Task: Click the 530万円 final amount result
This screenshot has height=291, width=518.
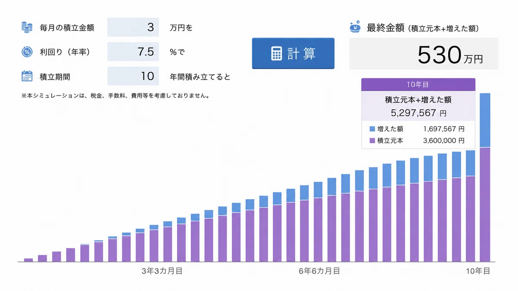Action: coord(450,55)
